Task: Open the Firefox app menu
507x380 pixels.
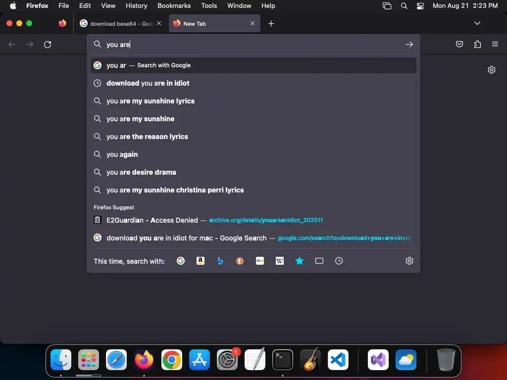Action: click(37, 5)
